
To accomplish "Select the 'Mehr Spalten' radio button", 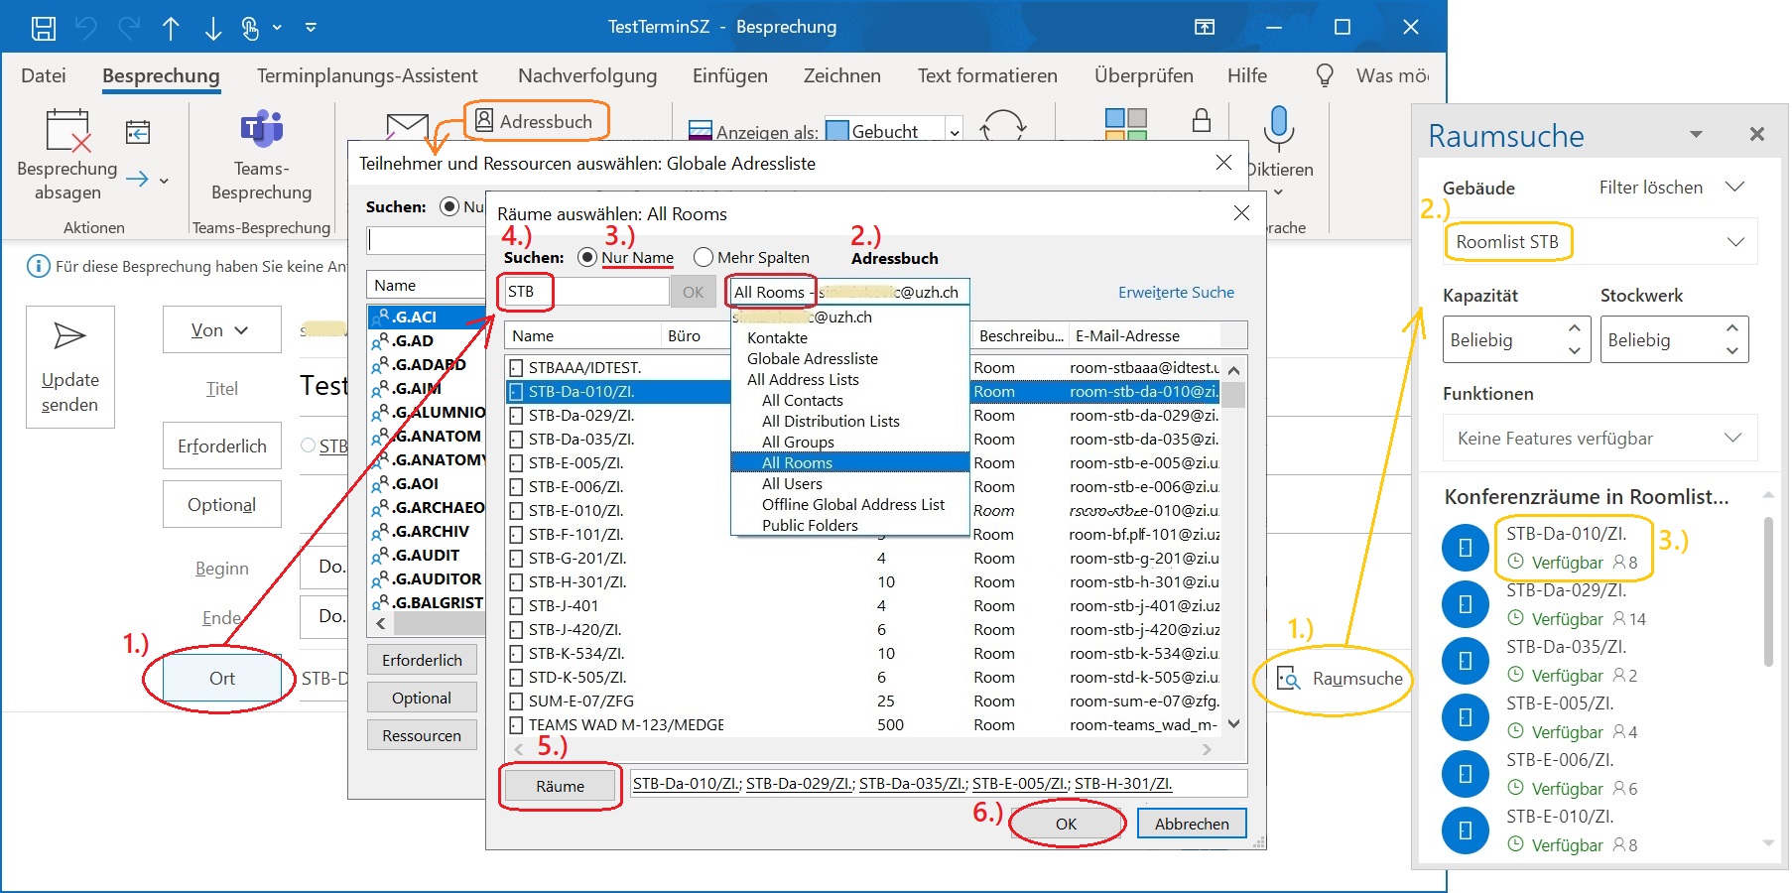I will [704, 258].
